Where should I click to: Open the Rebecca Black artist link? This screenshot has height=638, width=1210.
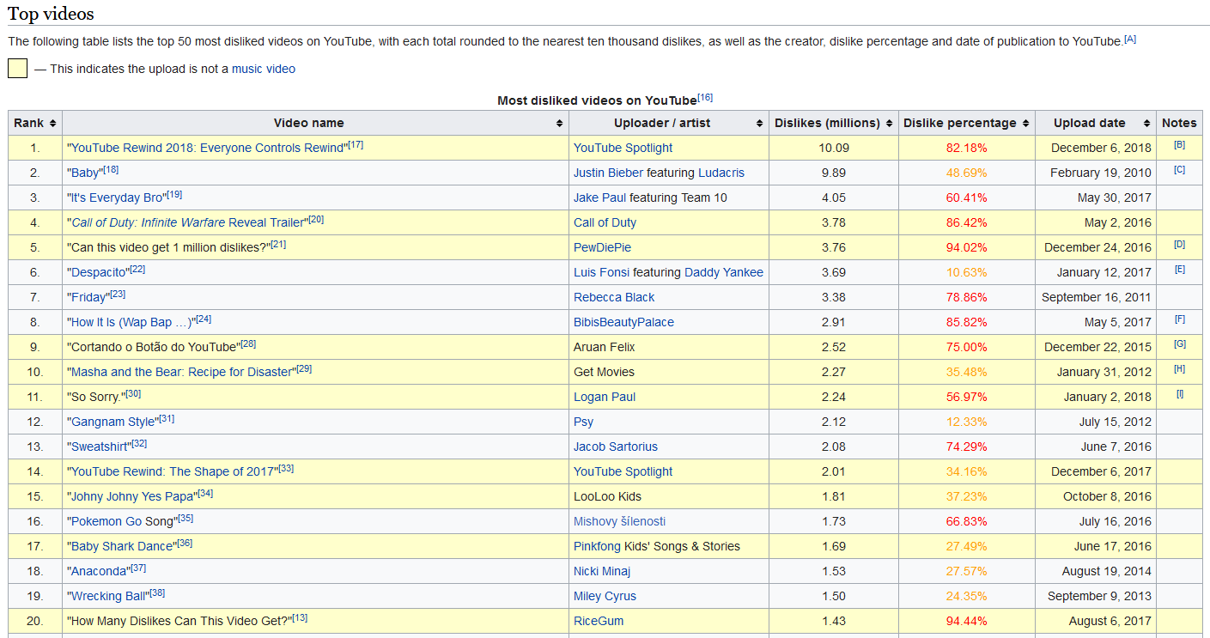pyautogui.click(x=614, y=297)
